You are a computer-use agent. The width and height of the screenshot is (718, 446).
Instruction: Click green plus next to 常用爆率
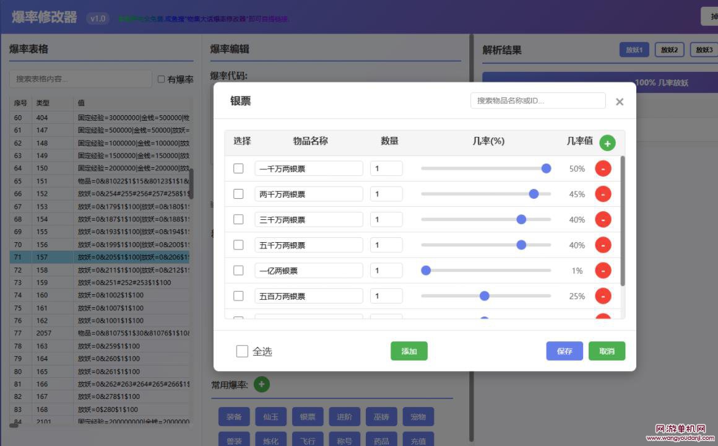(x=261, y=385)
